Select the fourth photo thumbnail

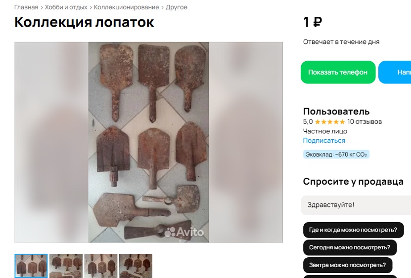coord(136,266)
